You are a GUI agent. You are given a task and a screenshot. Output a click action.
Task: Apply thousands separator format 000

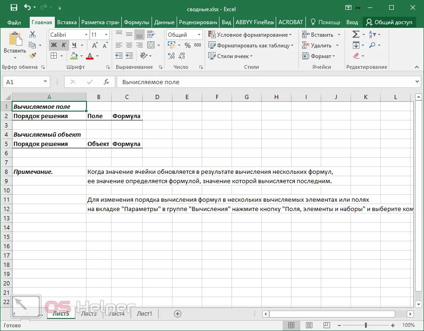coord(198,45)
